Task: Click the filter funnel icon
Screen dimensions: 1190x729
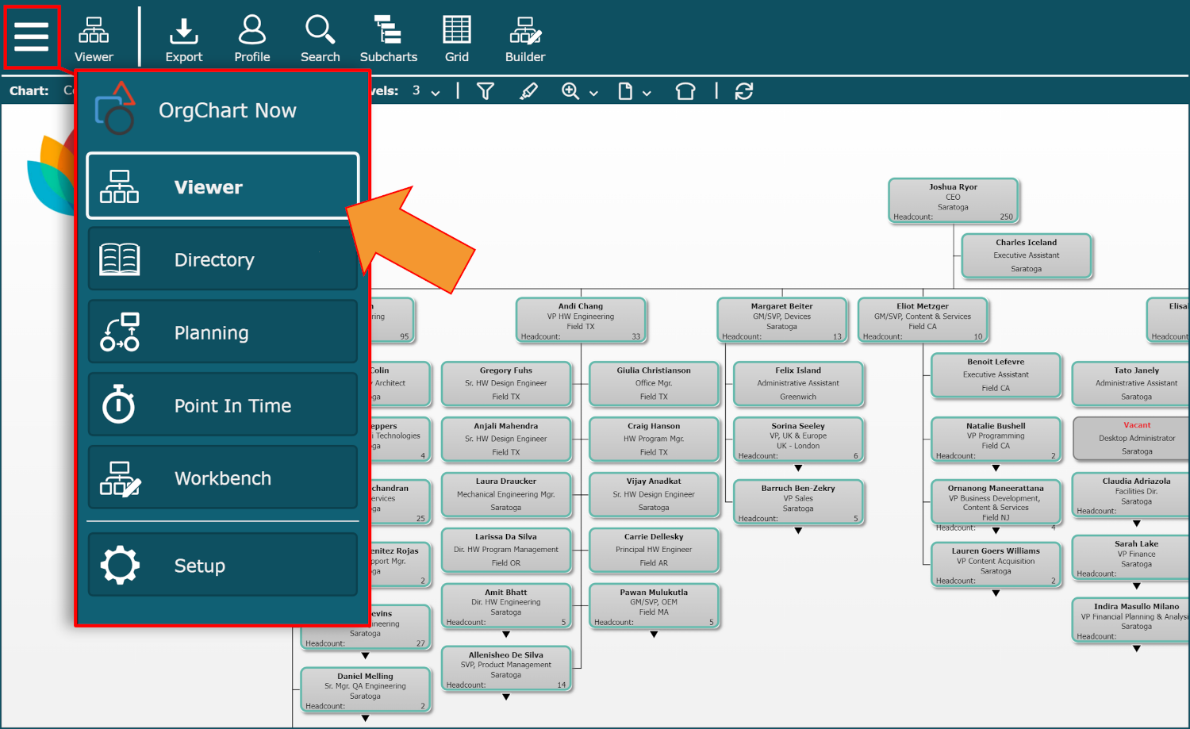Action: coord(486,91)
